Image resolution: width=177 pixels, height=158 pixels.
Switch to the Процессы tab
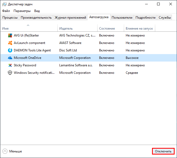pyautogui.click(x=10, y=18)
